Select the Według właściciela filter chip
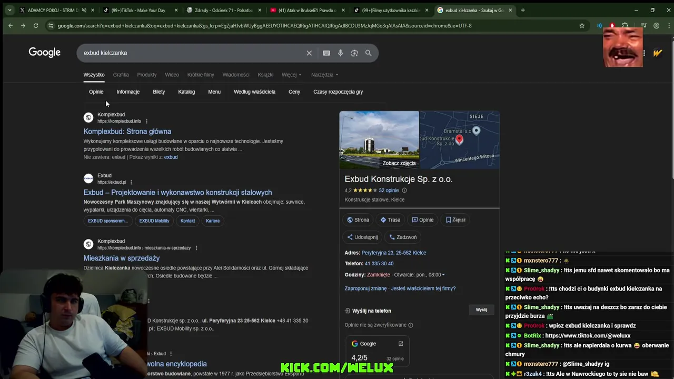 coord(254,92)
